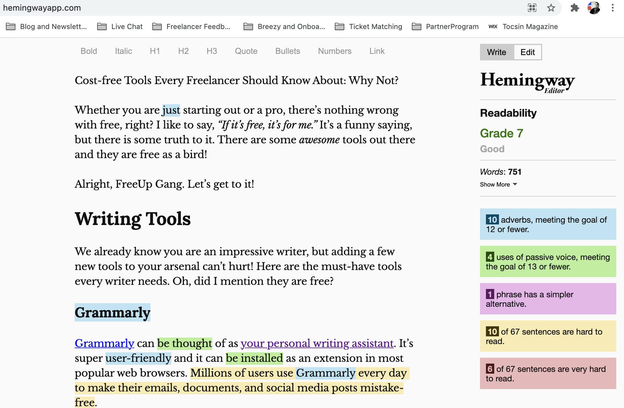The image size is (624, 408).
Task: Insert a Numbers list
Action: [335, 51]
